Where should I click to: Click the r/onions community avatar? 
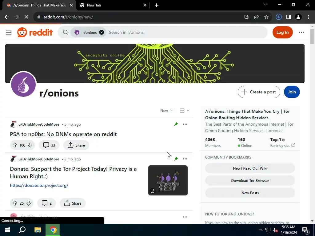(23, 84)
